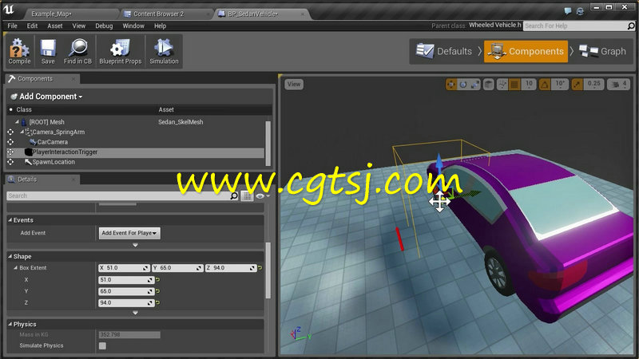Expand advanced options under Events section

click(x=135, y=246)
